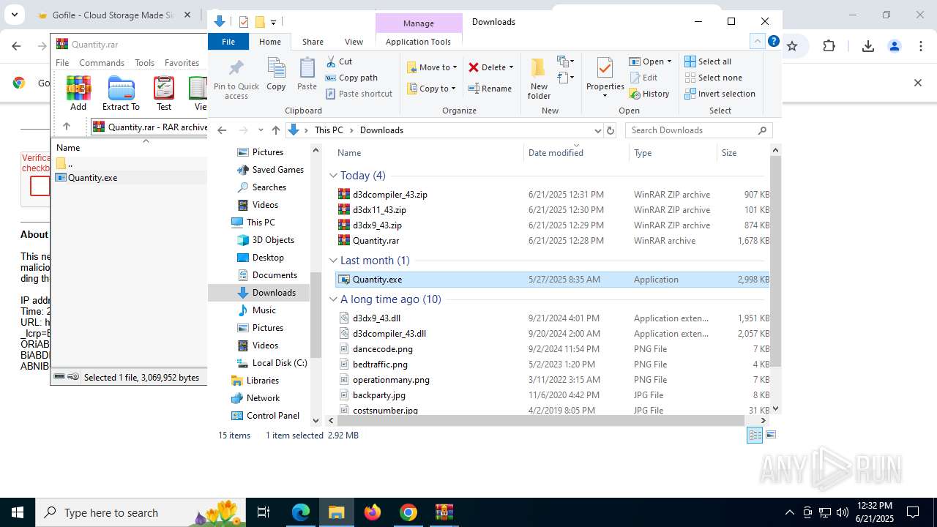Click the Rename ribbon command
937x527 pixels.
point(490,89)
